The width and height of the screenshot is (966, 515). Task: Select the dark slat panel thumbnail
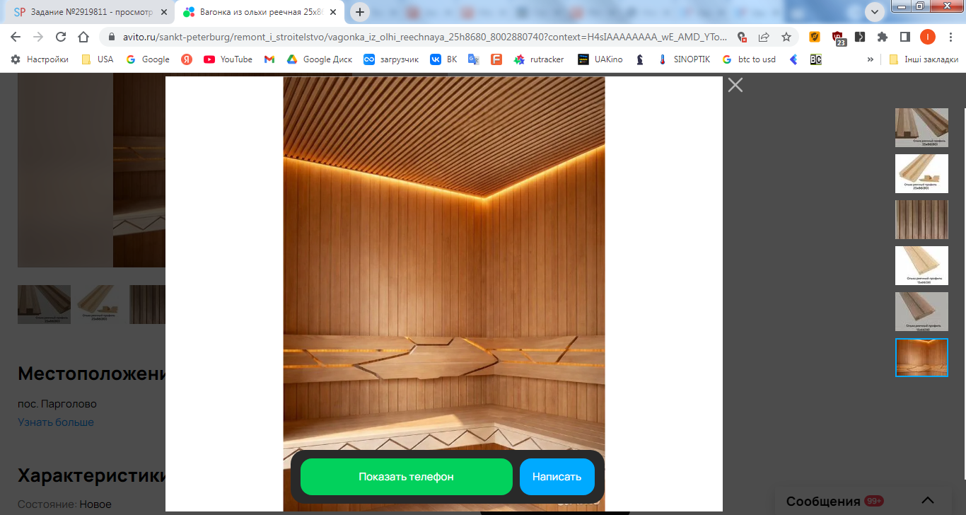point(921,219)
